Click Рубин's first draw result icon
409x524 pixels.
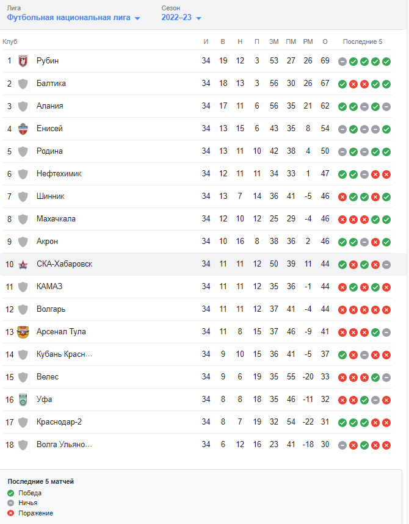[x=342, y=62]
